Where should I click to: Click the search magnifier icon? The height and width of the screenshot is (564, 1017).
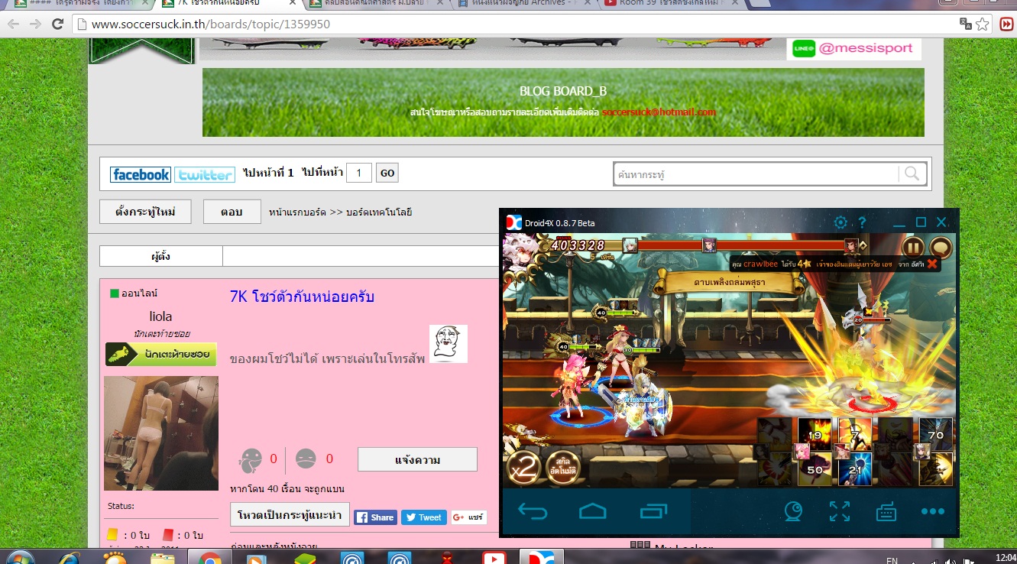[x=912, y=174]
